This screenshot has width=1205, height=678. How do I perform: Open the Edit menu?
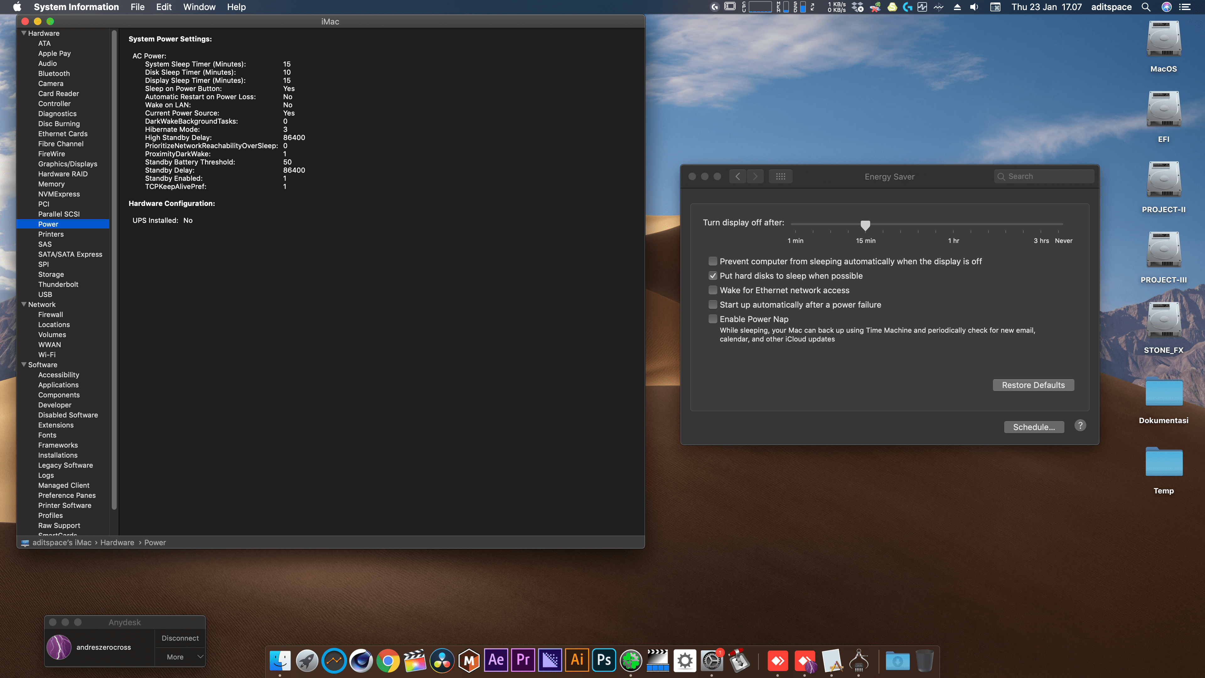coord(164,7)
